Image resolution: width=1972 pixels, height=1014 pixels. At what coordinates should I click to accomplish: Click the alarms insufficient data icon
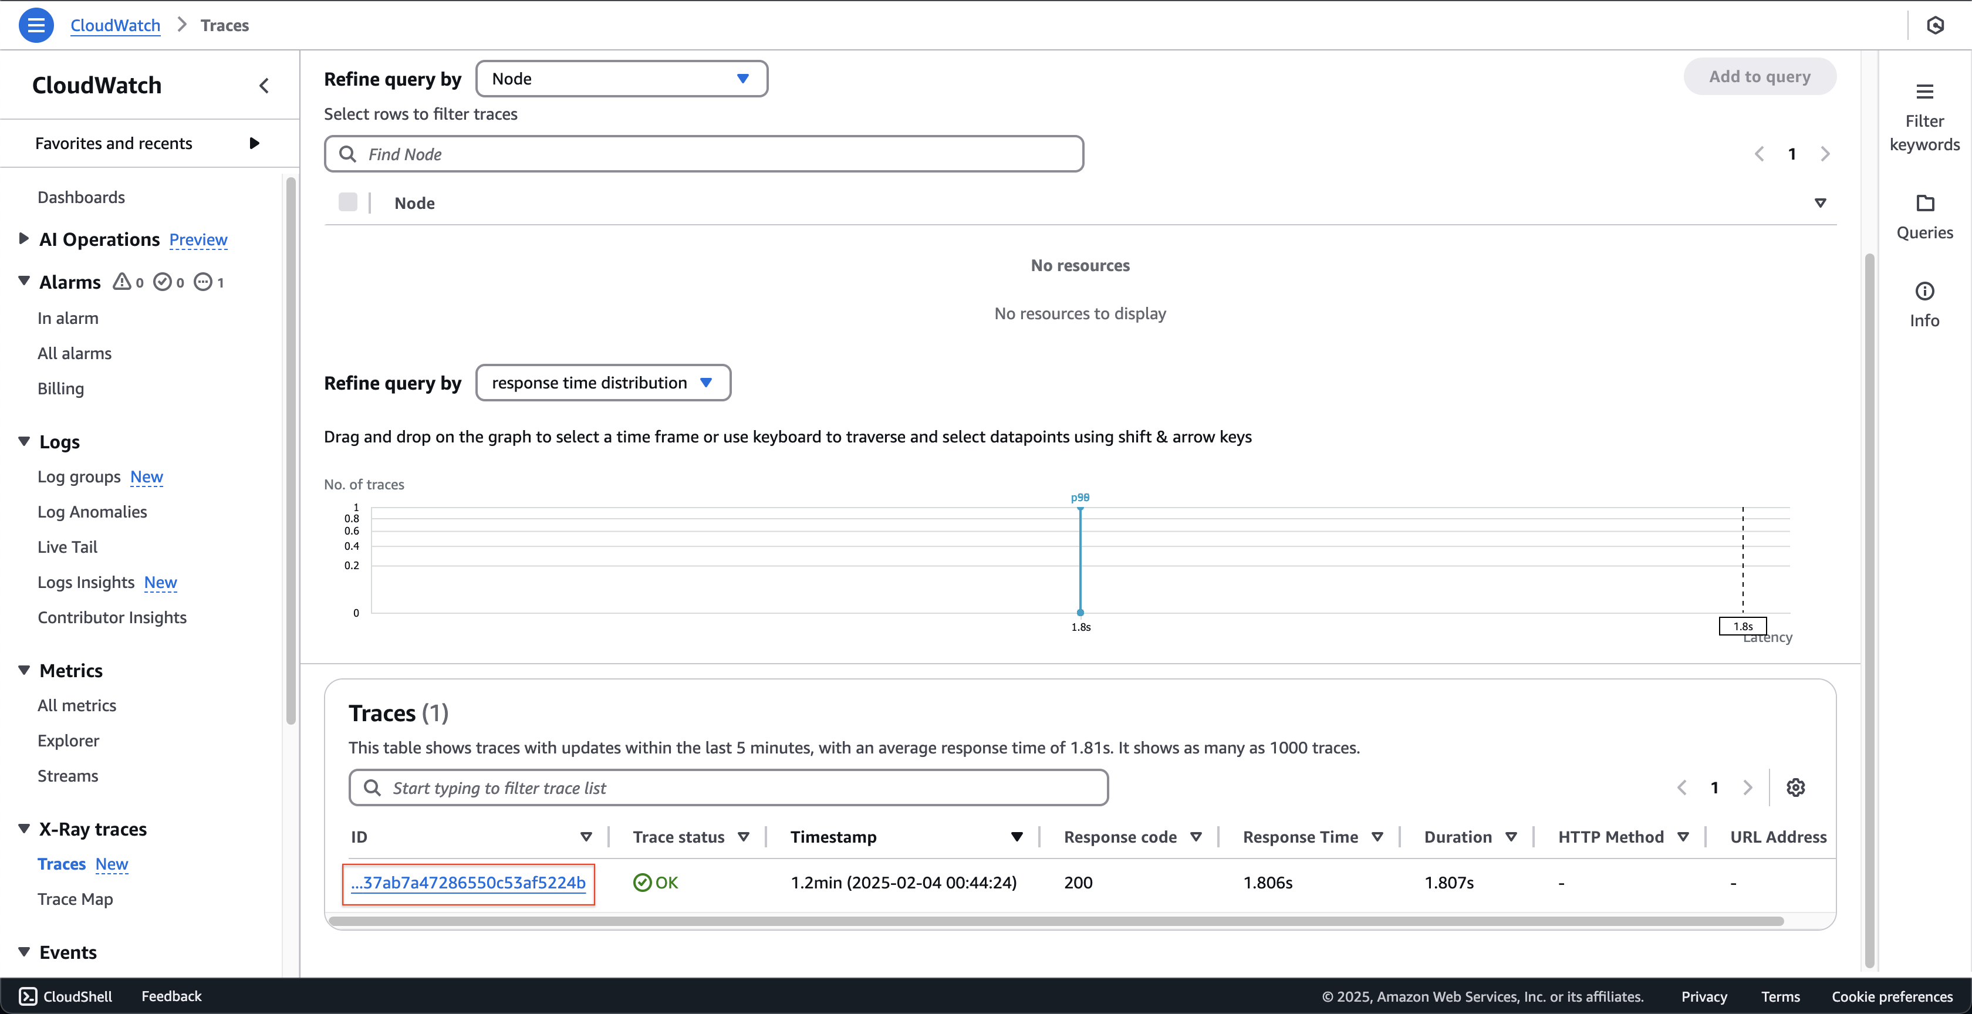tap(203, 282)
